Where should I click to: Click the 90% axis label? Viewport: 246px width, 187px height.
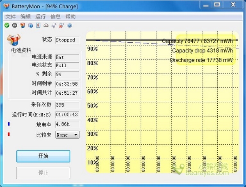click(93, 49)
